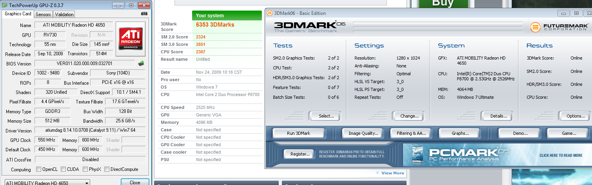Image resolution: width=592 pixels, height=185 pixels.
Task: Click the BIOS Version field
Action: click(85, 63)
